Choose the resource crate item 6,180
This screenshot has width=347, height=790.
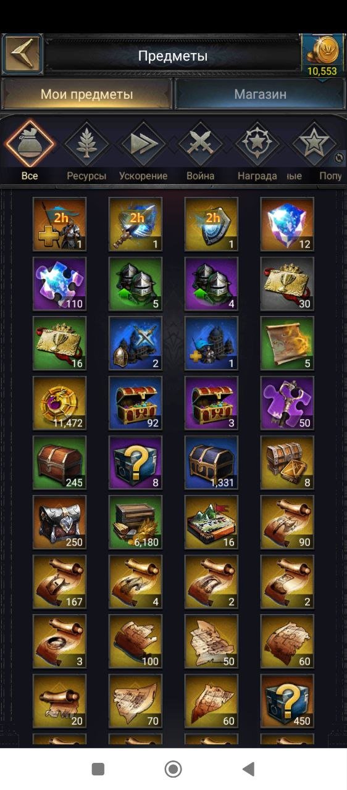pyautogui.click(x=135, y=523)
